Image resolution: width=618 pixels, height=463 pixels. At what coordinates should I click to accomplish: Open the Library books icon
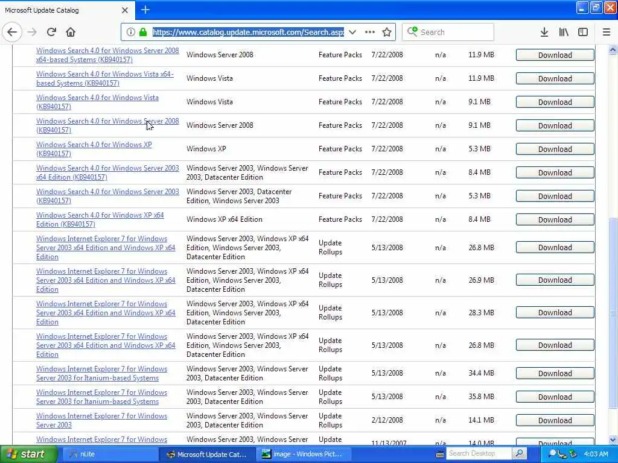tap(564, 33)
